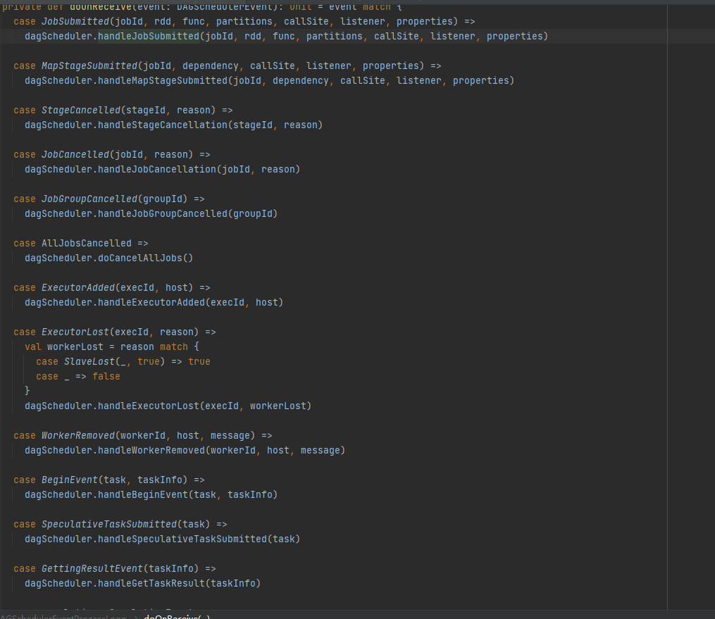Click the handleBeginEvent method call
The width and height of the screenshot is (715, 619).
pyautogui.click(x=143, y=494)
